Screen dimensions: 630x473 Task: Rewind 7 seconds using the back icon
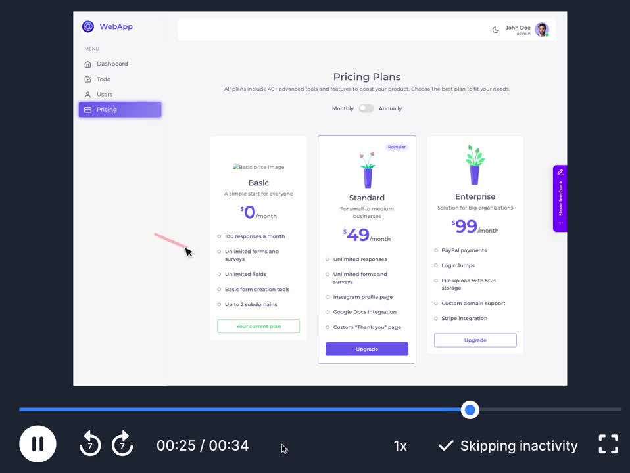pos(89,443)
